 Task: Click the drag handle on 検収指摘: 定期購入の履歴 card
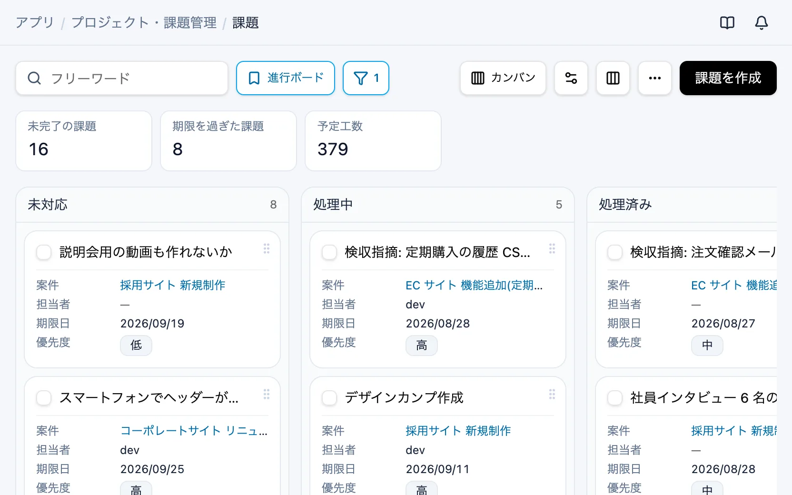click(552, 249)
